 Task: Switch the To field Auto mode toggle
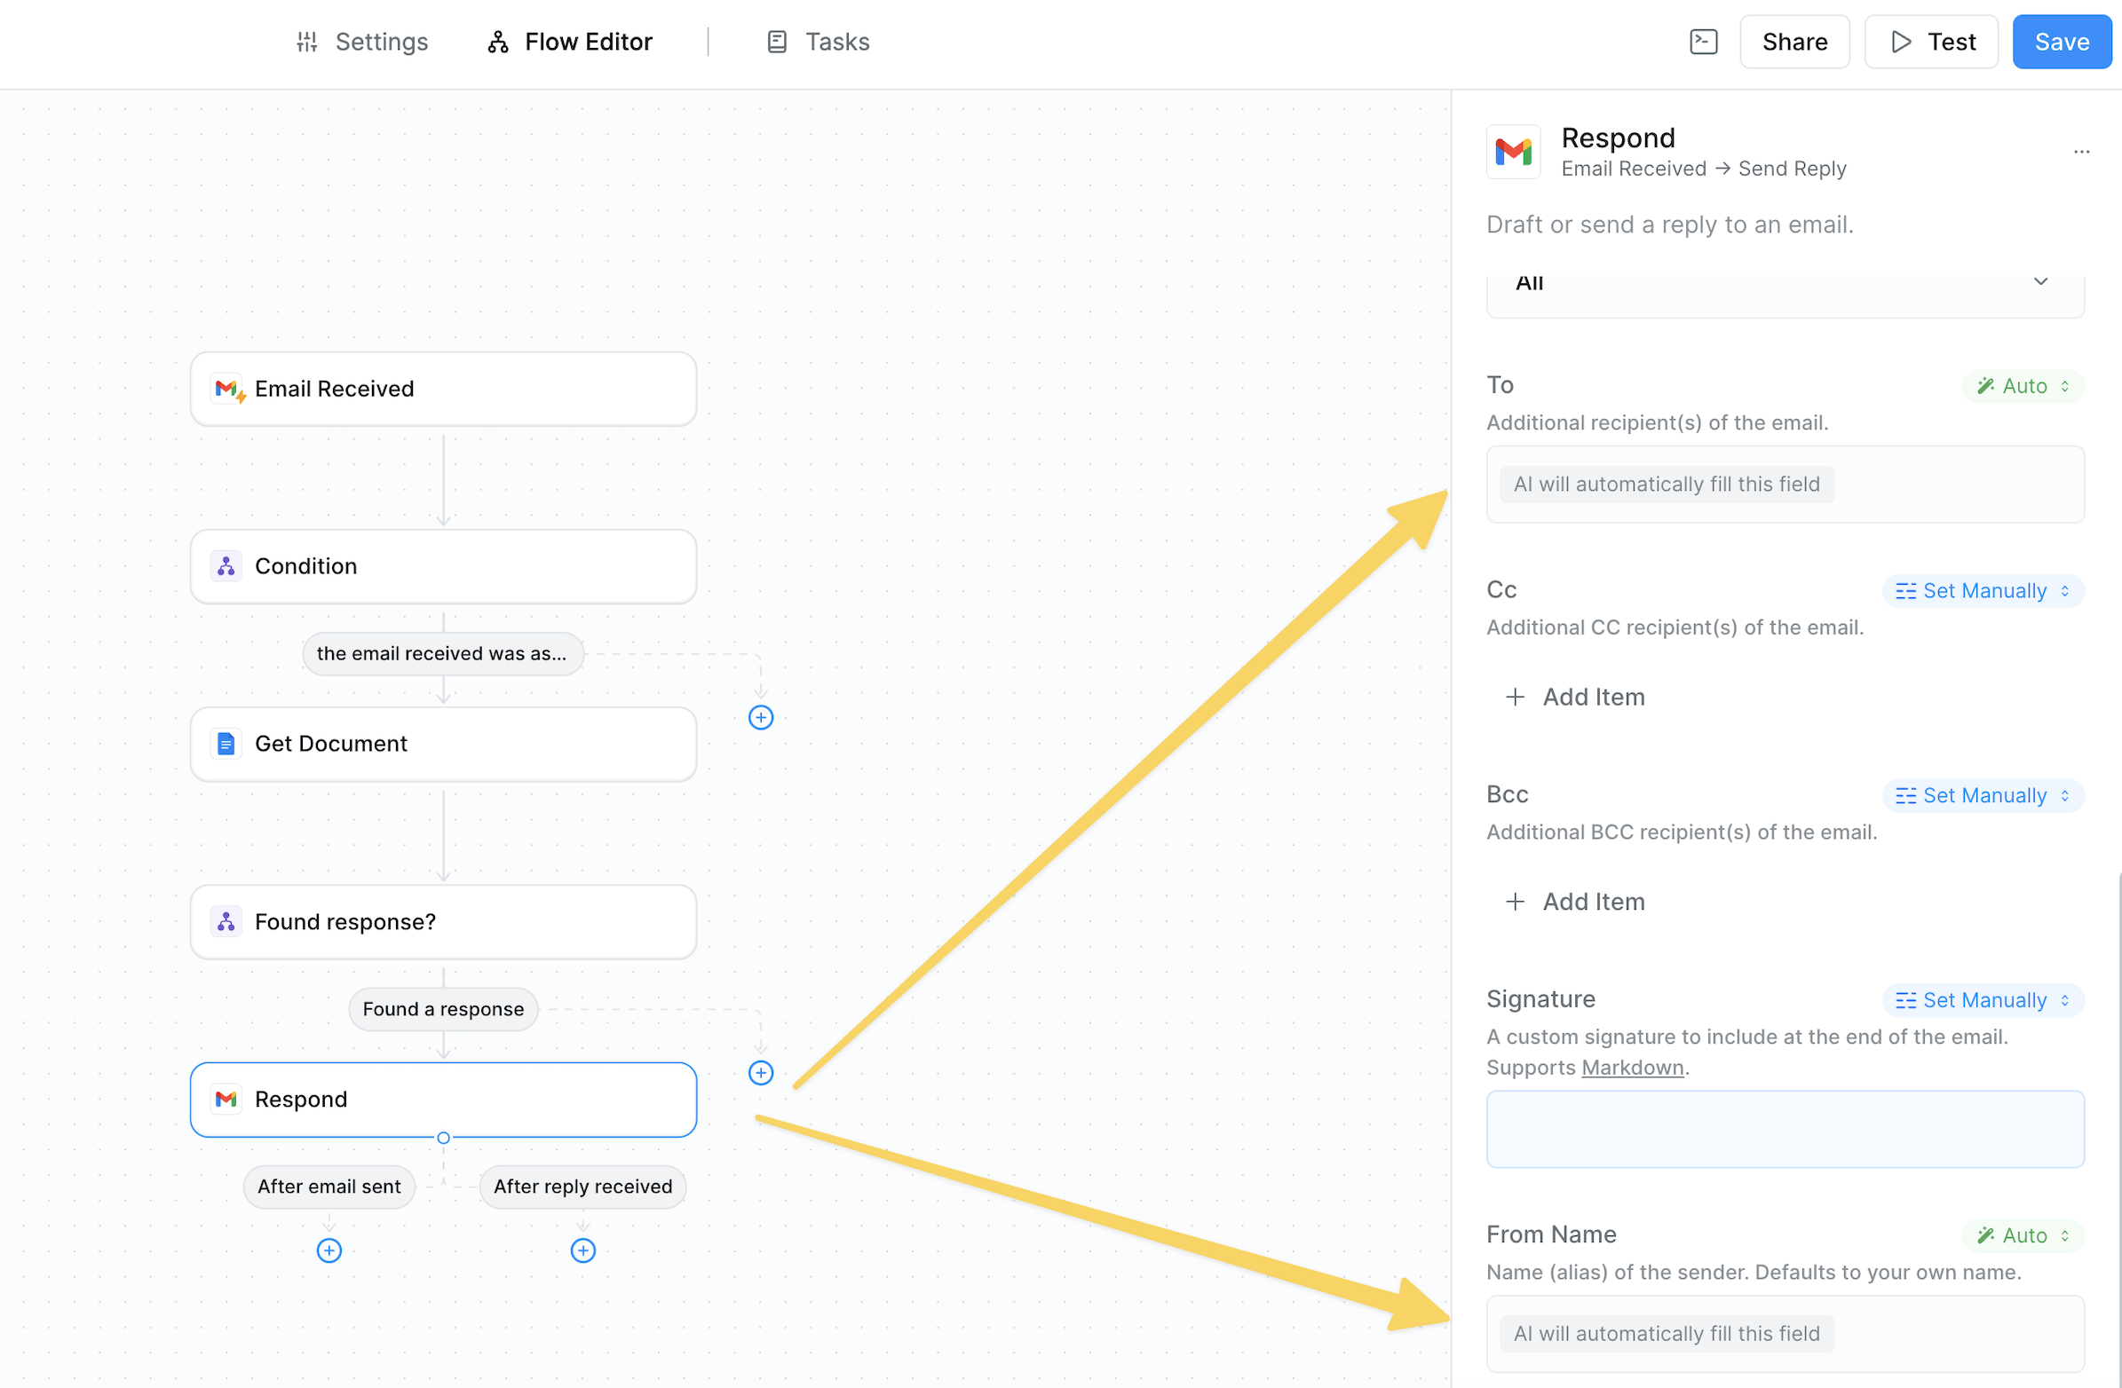pyautogui.click(x=2023, y=386)
